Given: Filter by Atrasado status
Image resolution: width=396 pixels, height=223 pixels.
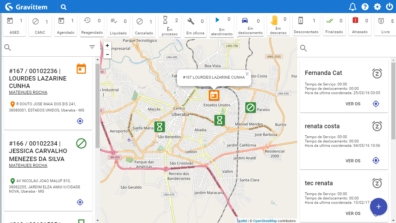Looking at the screenshot, I should [x=360, y=25].
